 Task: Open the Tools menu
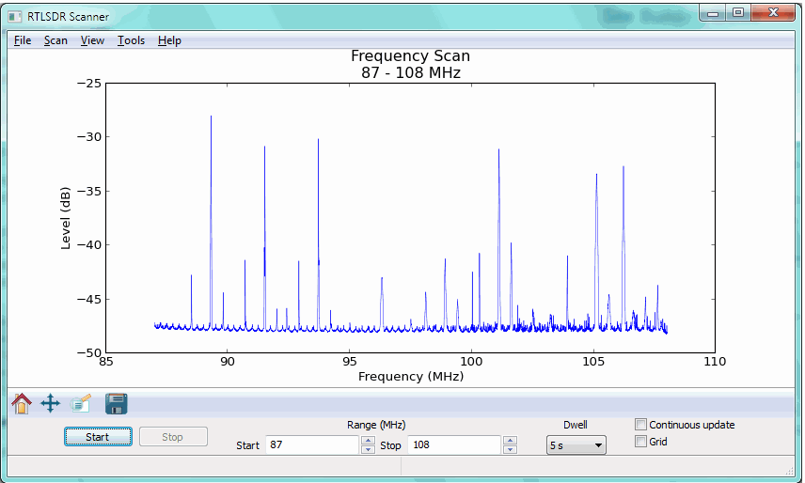131,40
